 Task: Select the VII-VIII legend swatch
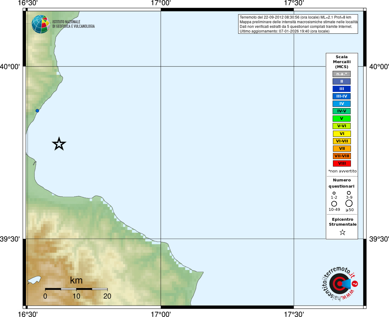pyautogui.click(x=342, y=156)
